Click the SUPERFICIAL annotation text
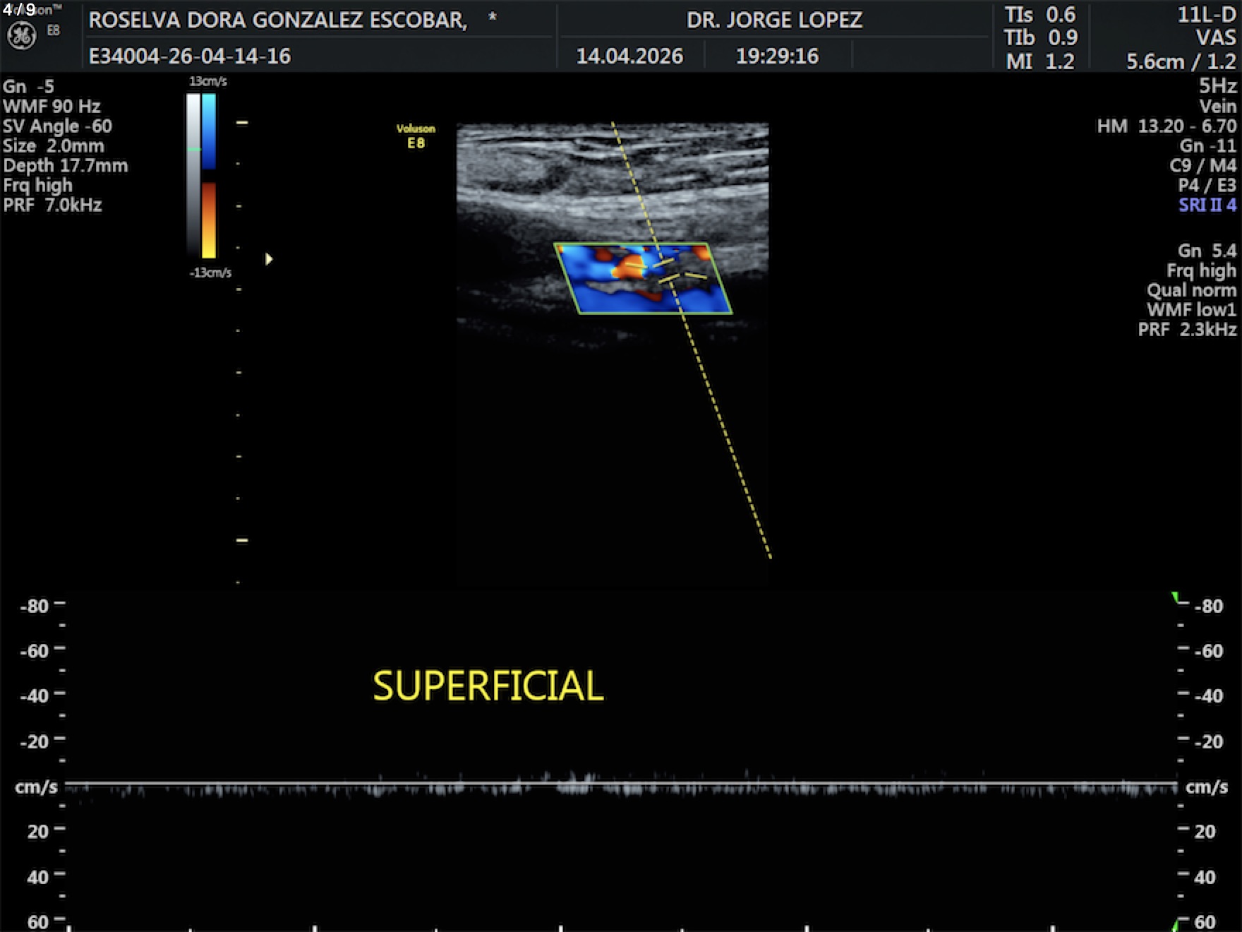The image size is (1242, 932). (488, 686)
